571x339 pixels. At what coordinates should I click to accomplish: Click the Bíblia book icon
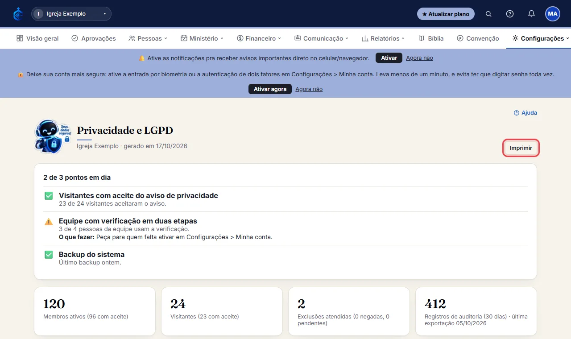[421, 38]
